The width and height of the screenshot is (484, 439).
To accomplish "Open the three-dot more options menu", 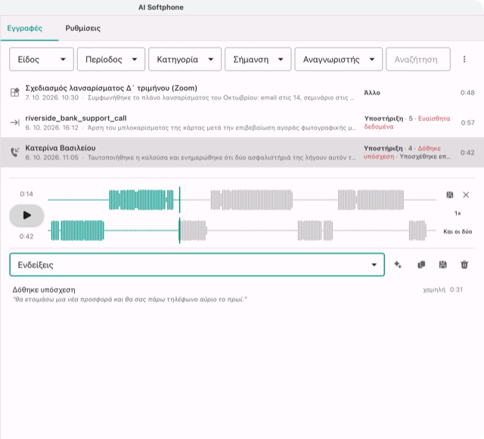I will coord(464,59).
